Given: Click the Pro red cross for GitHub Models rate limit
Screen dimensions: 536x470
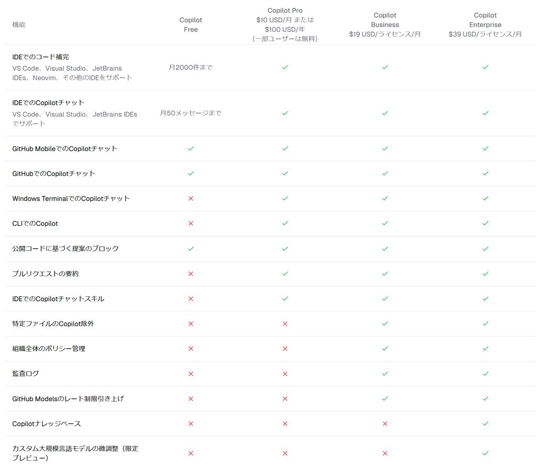Looking at the screenshot, I should pos(285,399).
